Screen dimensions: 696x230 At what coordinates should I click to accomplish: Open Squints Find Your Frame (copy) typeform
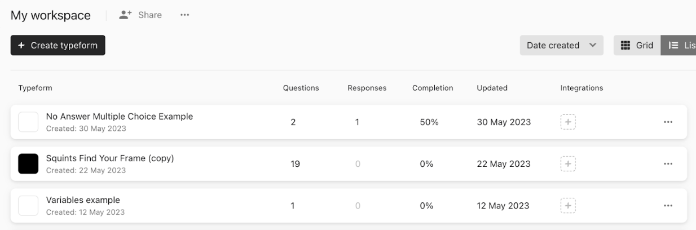pyautogui.click(x=110, y=158)
